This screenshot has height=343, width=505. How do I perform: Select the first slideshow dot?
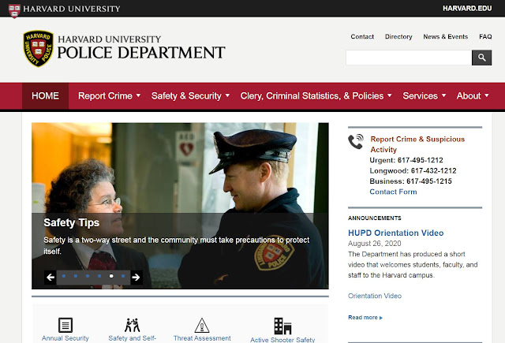coord(64,276)
